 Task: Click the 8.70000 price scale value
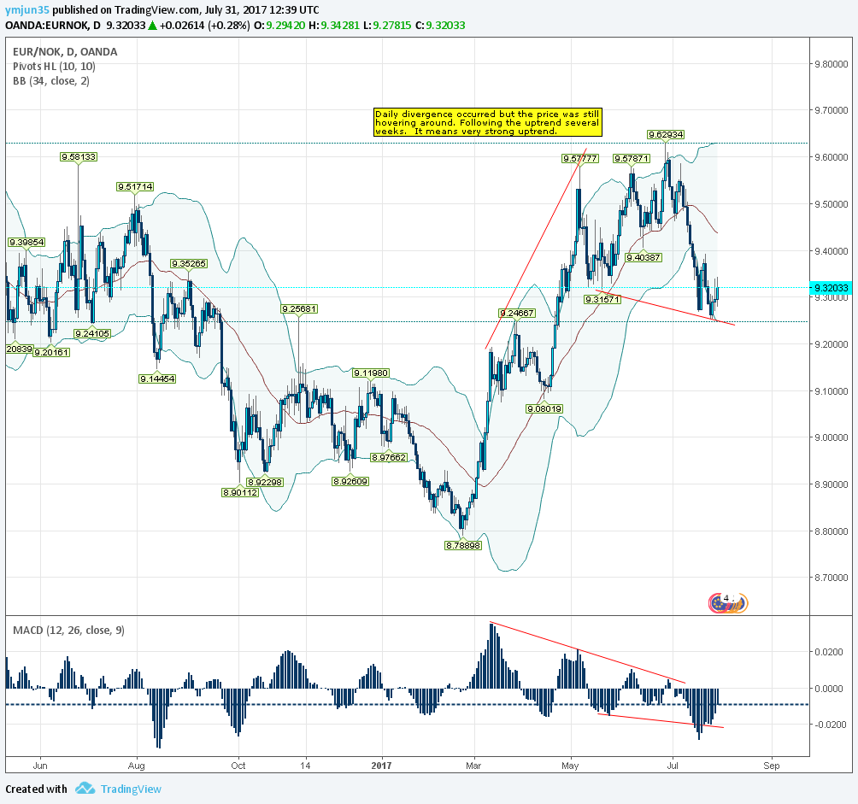[832, 578]
